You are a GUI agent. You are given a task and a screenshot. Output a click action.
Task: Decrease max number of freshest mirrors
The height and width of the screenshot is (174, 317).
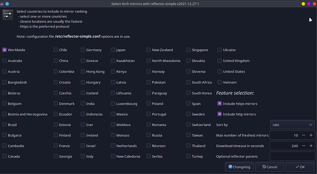tap(304, 135)
